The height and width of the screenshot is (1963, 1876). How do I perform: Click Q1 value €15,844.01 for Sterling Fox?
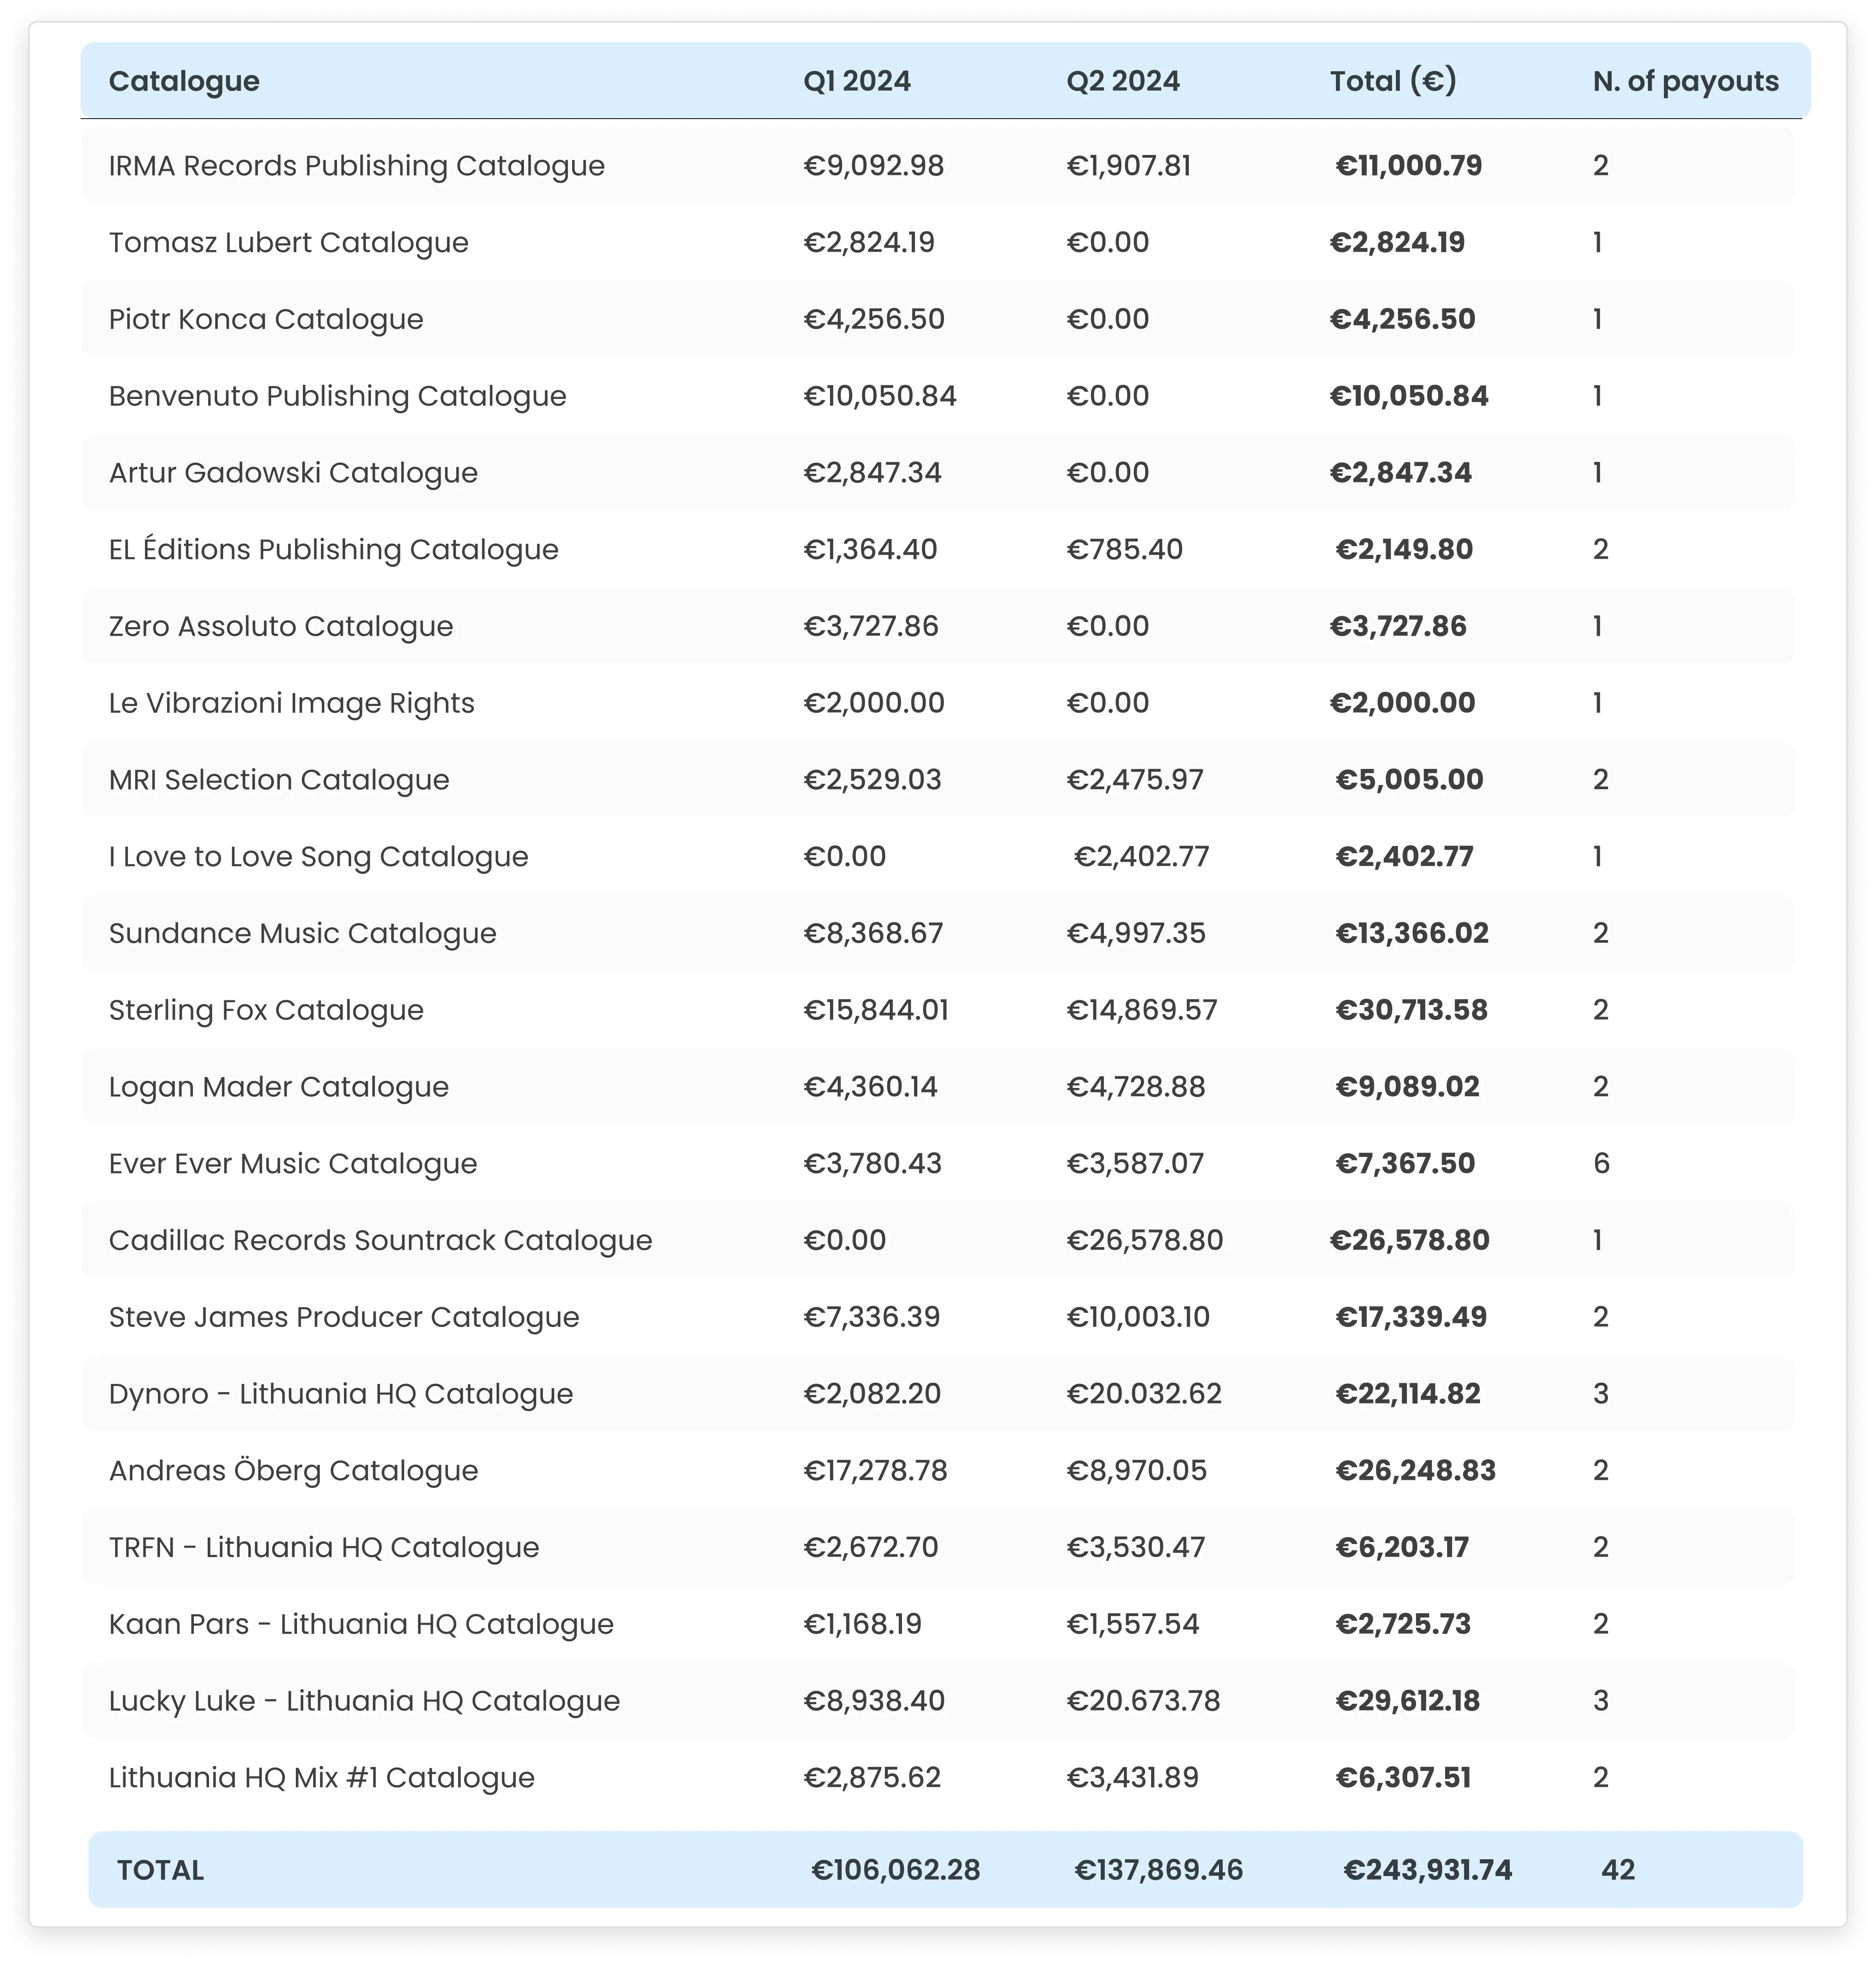click(x=876, y=1010)
